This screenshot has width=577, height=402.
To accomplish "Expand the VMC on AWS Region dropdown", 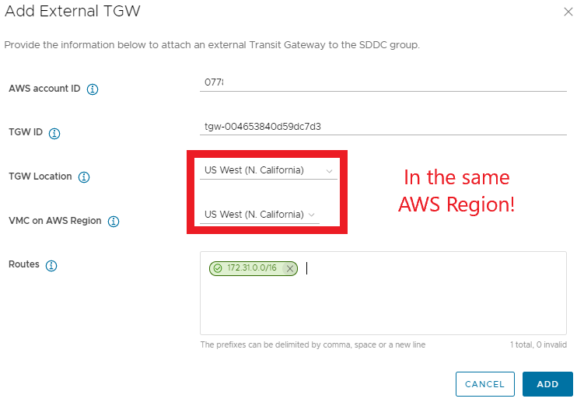I will point(260,215).
